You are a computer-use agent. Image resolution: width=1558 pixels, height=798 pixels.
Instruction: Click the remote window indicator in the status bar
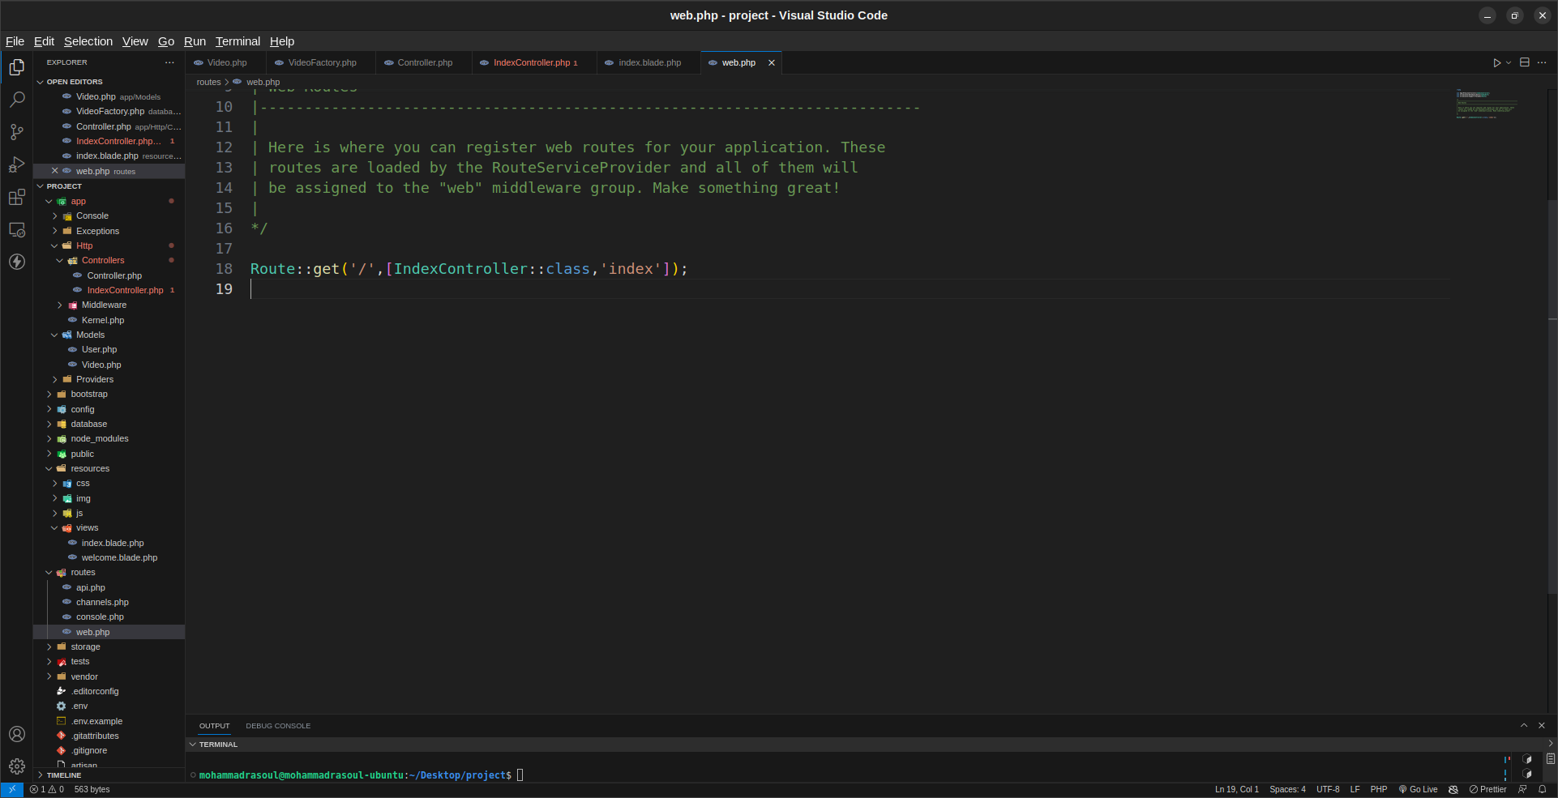[x=11, y=789]
